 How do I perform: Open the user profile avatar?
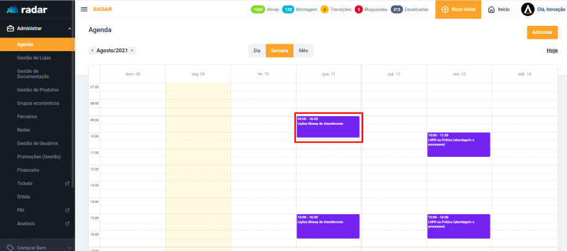[x=528, y=10]
